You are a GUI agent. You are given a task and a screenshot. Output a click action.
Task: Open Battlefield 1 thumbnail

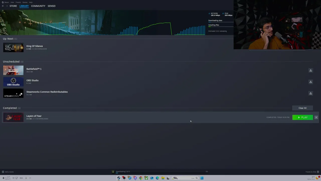tap(13, 70)
